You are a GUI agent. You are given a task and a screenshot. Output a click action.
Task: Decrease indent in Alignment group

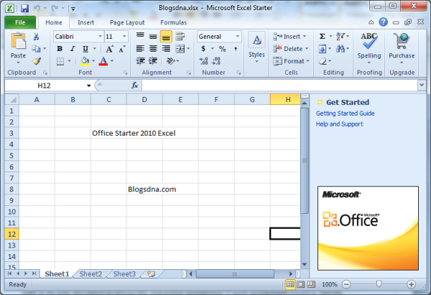click(x=141, y=61)
